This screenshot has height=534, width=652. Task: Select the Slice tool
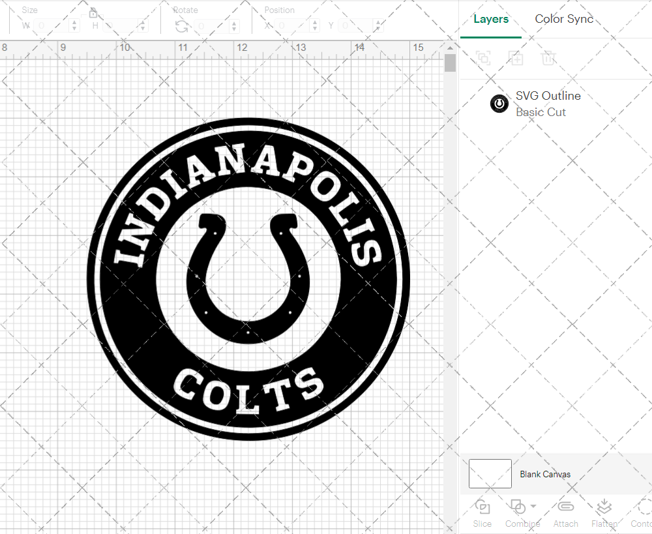[482, 514]
